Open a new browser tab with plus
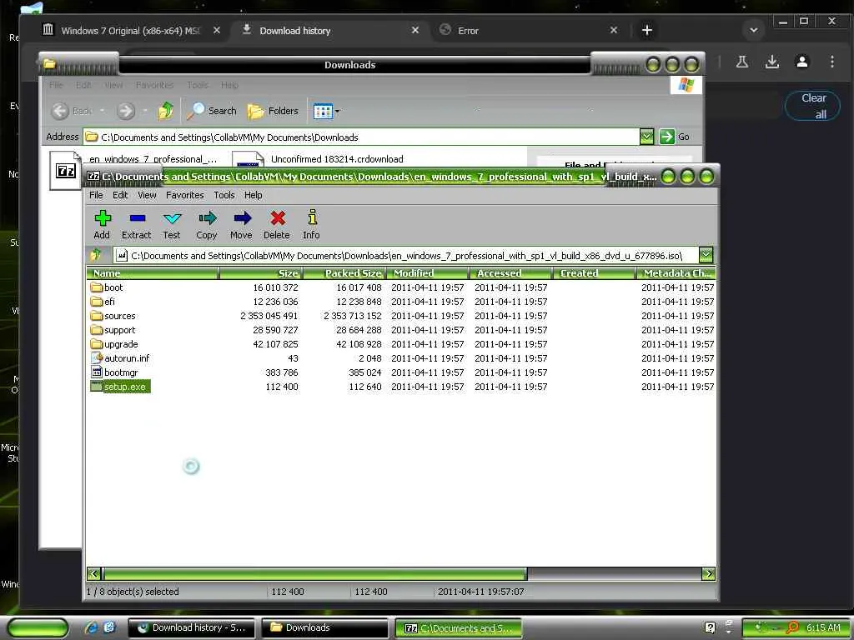Screen dimensions: 854x640 pos(647,31)
